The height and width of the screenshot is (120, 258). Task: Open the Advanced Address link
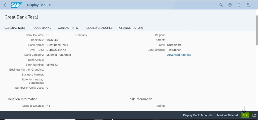pyautogui.click(x=179, y=55)
